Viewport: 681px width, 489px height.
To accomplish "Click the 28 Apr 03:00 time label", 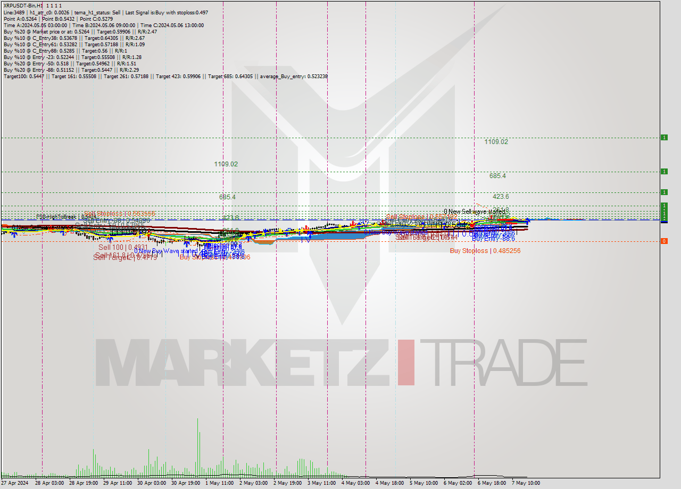I will (x=49, y=483).
